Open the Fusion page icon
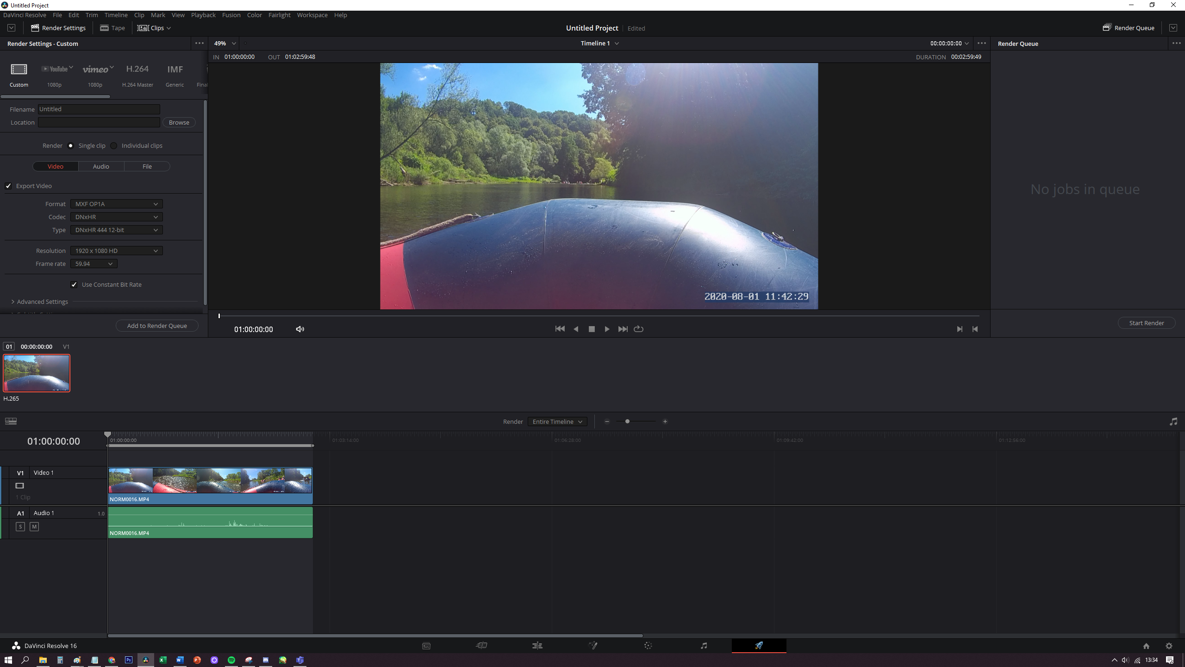Viewport: 1185px width, 667px height. pyautogui.click(x=592, y=646)
